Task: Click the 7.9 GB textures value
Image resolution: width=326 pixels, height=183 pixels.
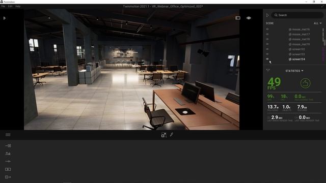Action: (302, 107)
